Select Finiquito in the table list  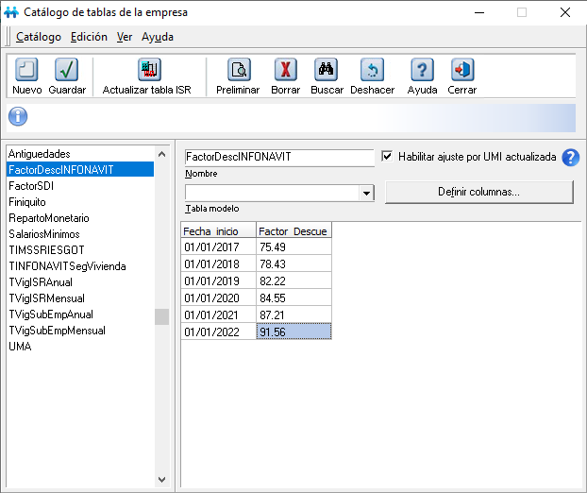[x=80, y=202]
